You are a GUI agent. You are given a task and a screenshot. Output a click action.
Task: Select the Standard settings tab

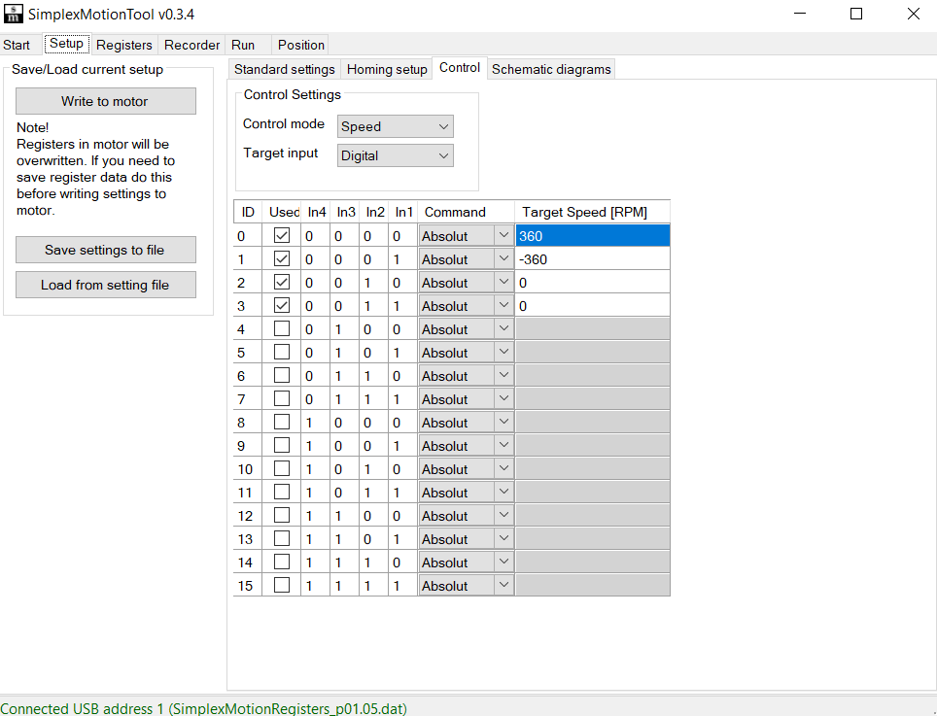point(284,68)
